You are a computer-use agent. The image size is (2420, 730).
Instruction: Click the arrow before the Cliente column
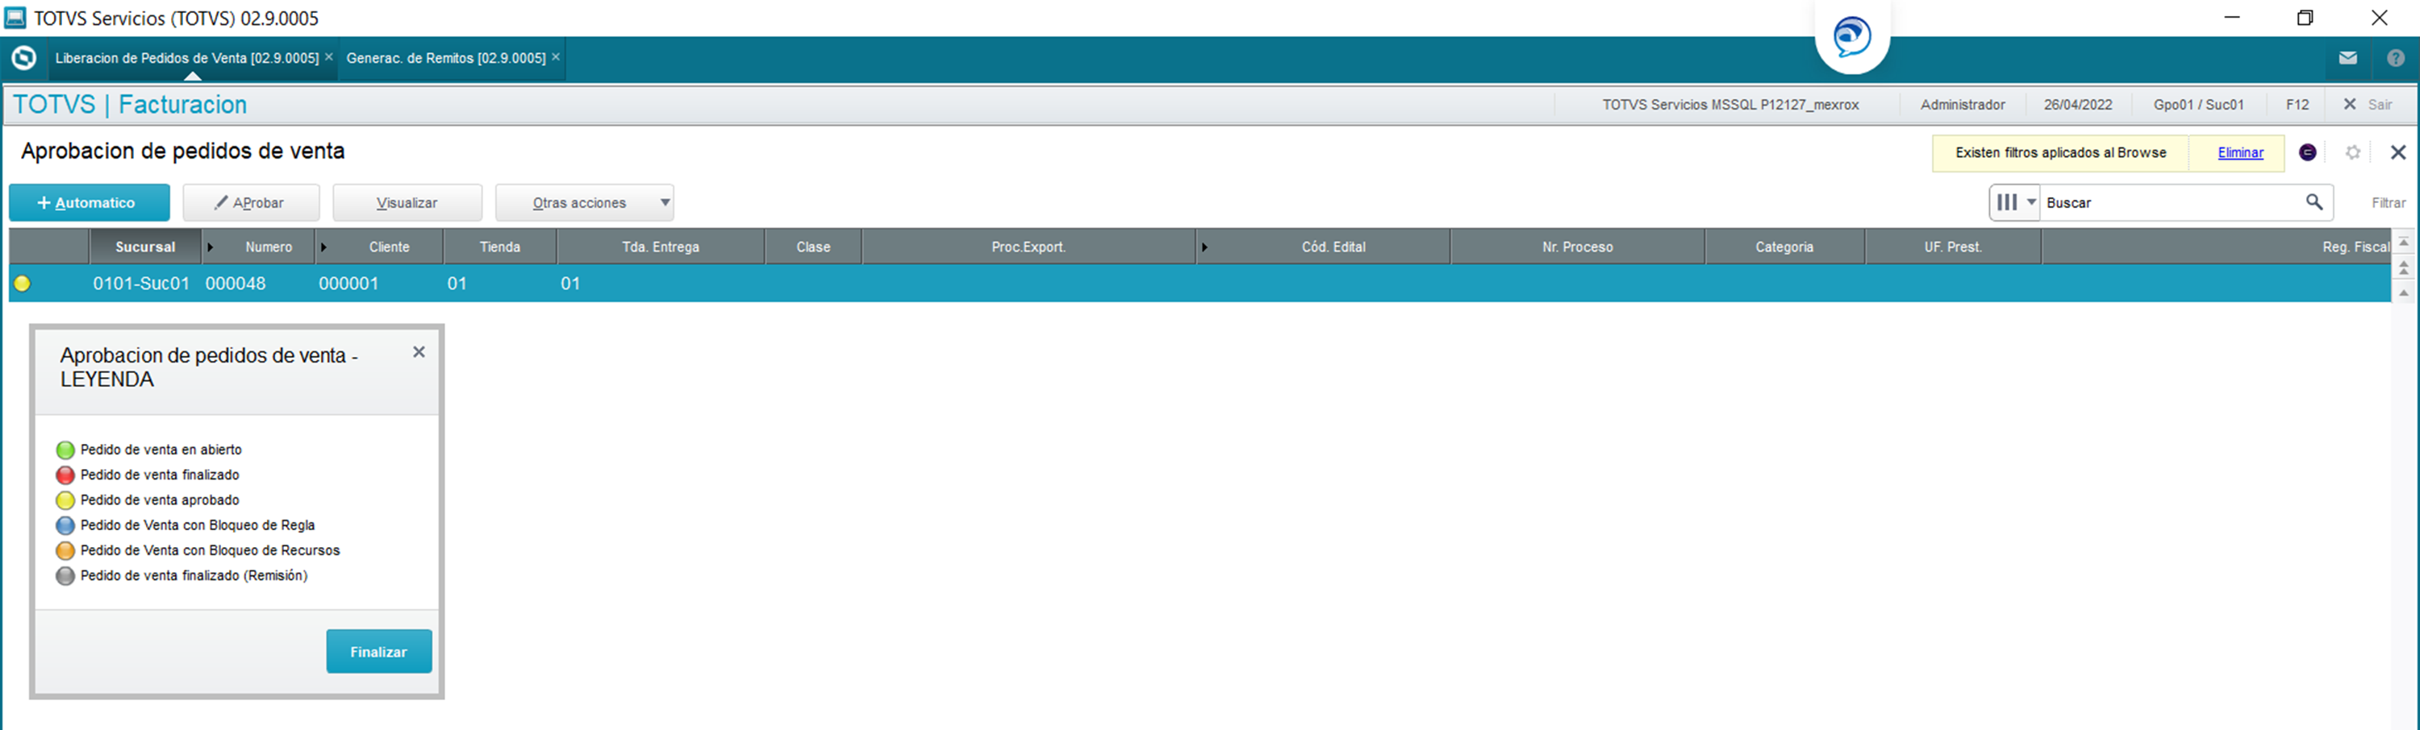pyautogui.click(x=323, y=247)
